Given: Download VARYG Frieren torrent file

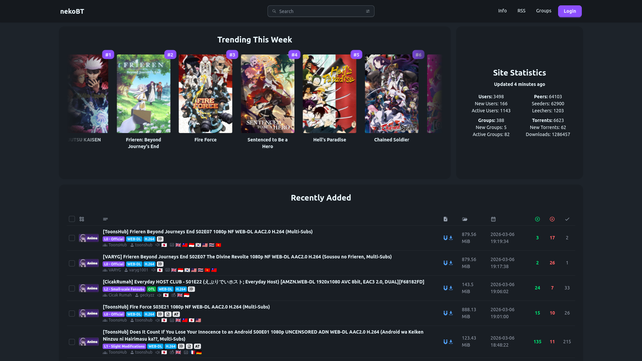Looking at the screenshot, I should pos(451,263).
